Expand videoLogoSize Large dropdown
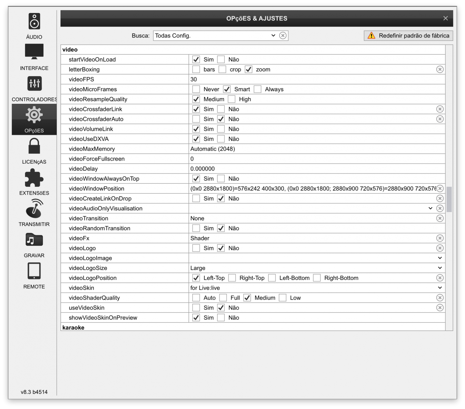 440,268
